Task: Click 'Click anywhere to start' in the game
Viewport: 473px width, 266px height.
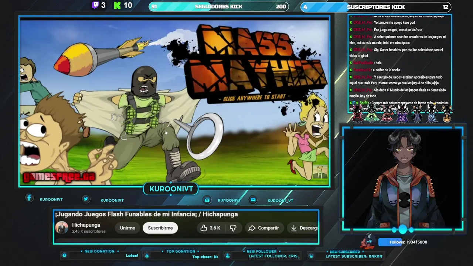Action: 254,98
